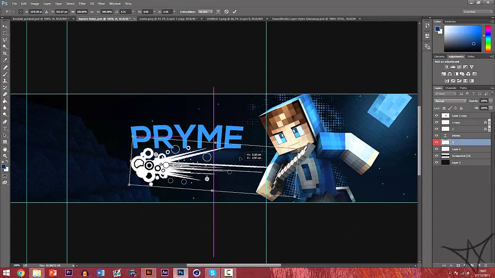This screenshot has height=278, width=495.
Task: Click the foreground color swatch in toolbox
Action: pos(3,166)
